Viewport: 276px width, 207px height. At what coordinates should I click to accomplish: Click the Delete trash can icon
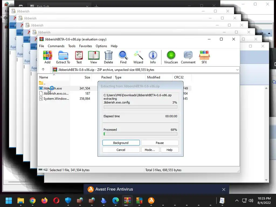108,57
